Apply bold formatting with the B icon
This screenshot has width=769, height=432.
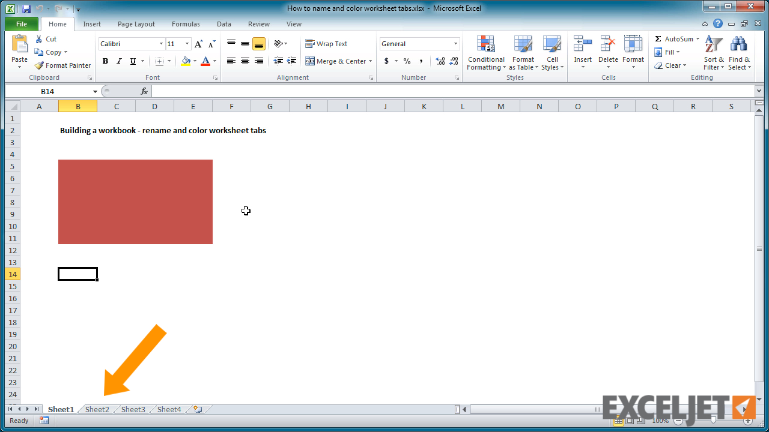(x=105, y=61)
